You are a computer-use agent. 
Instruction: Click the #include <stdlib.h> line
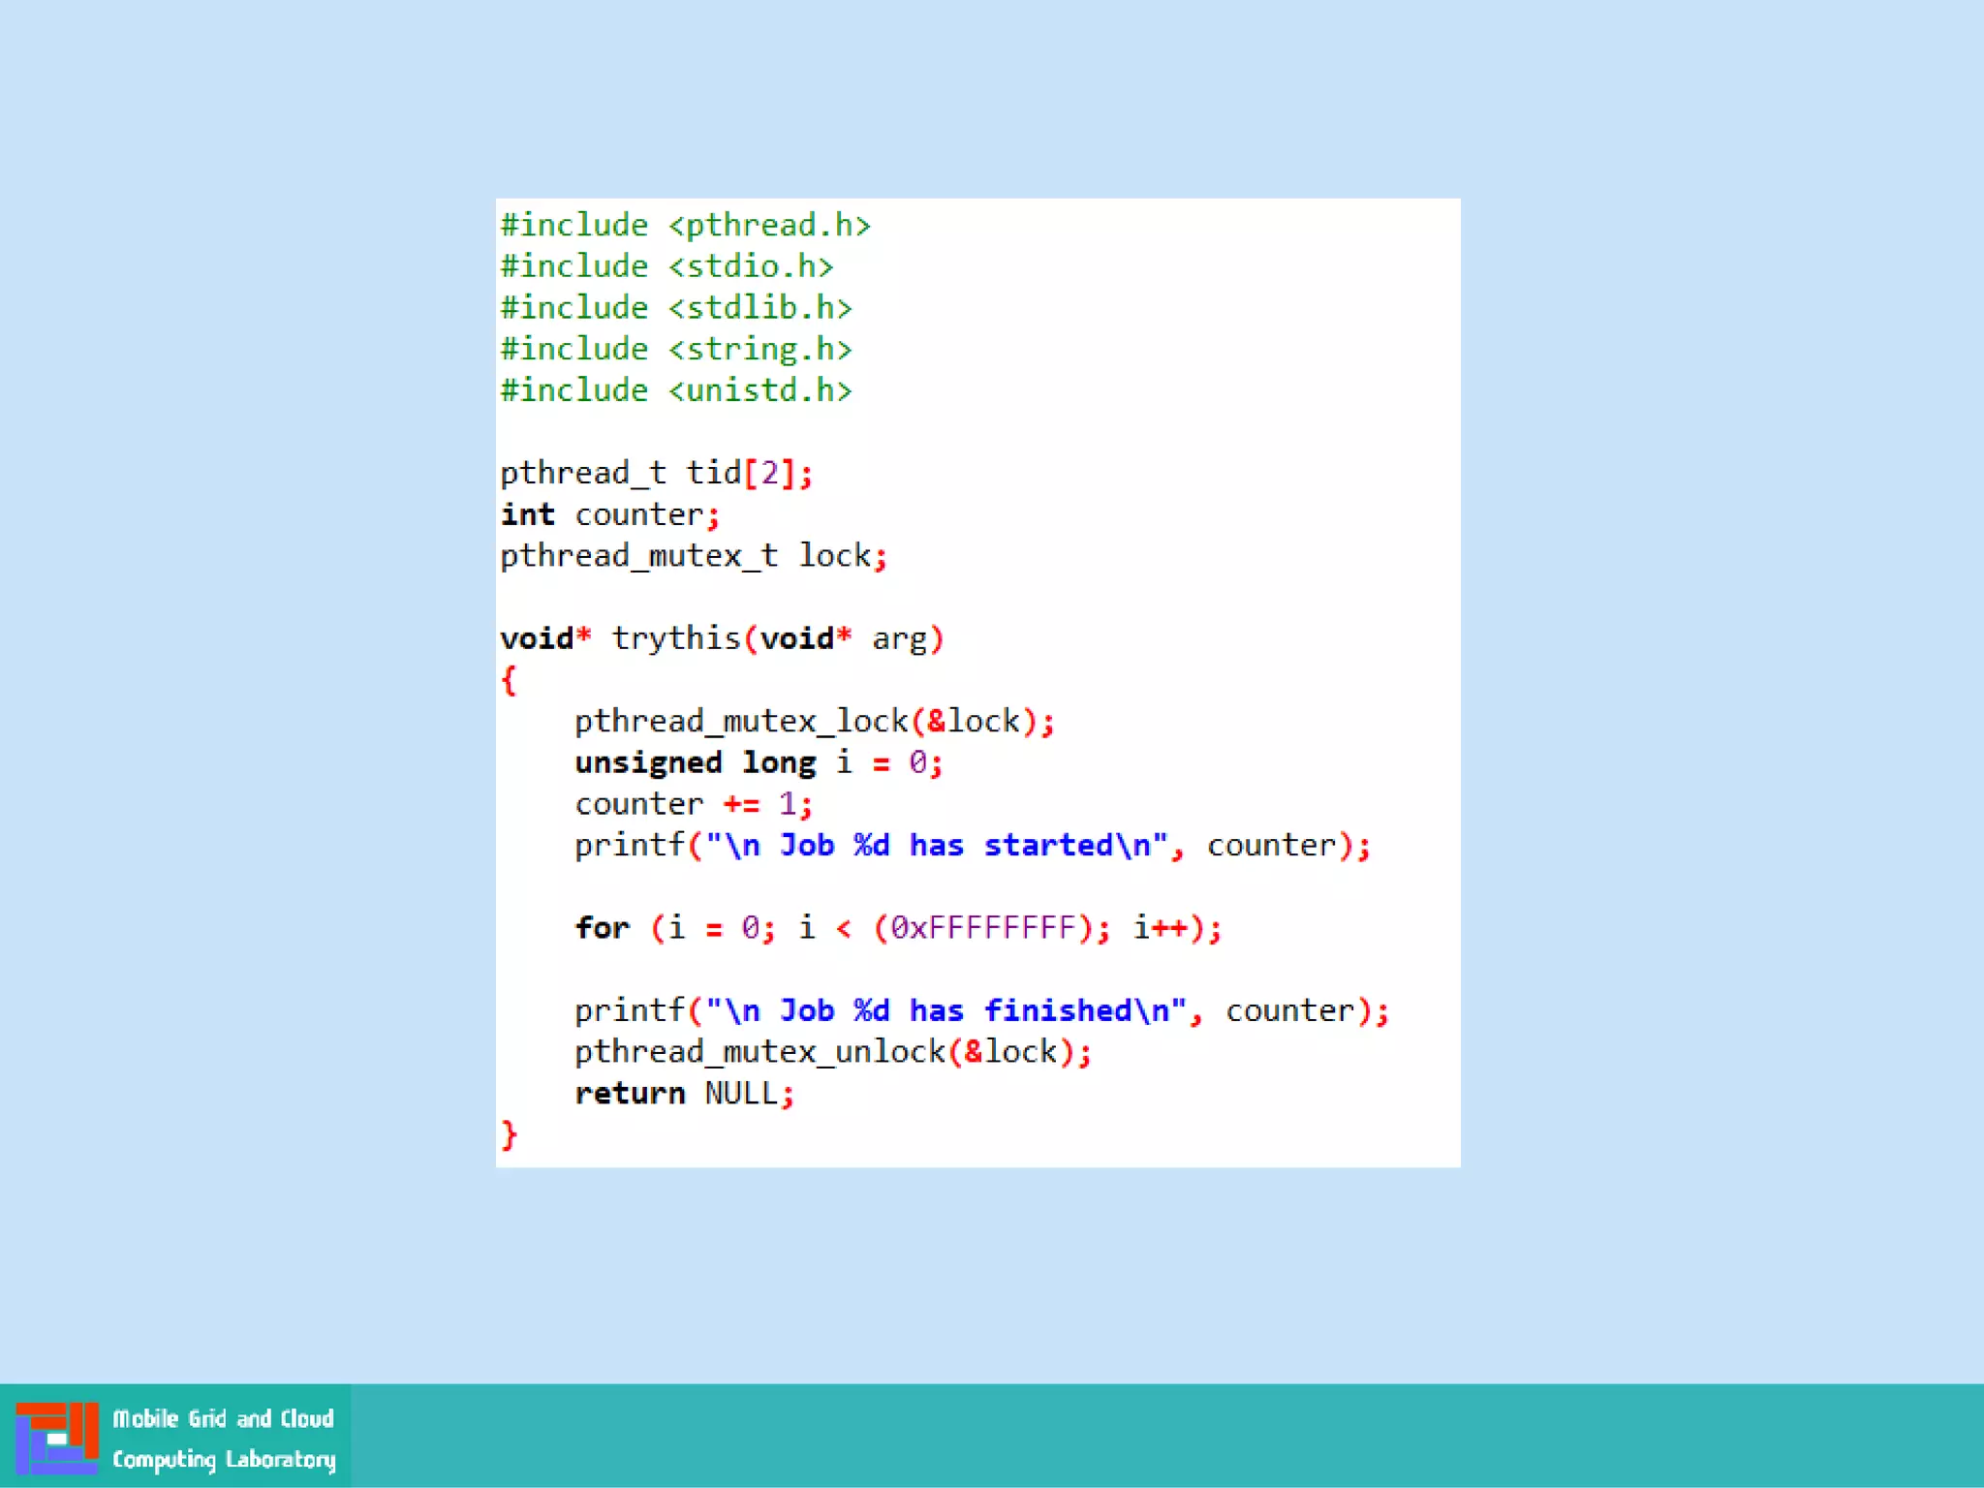(675, 308)
